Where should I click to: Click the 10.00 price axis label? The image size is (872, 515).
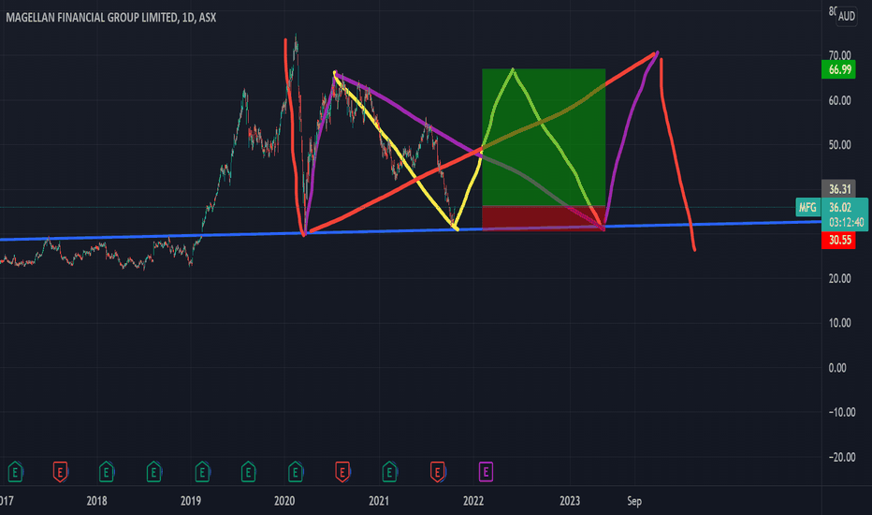(x=839, y=323)
